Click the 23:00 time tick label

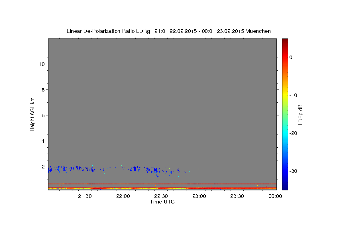199,196
